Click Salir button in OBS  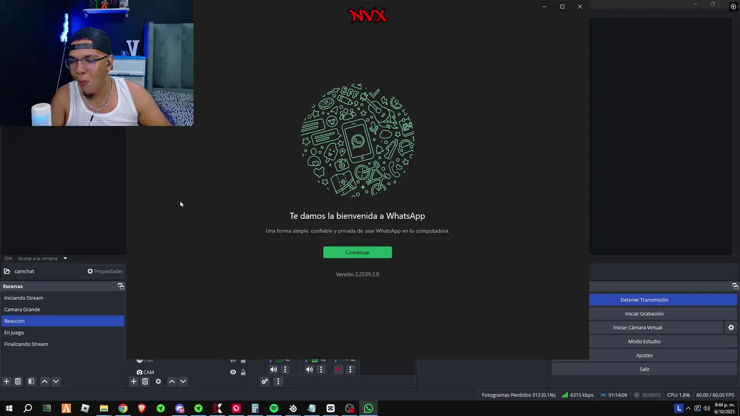click(644, 369)
